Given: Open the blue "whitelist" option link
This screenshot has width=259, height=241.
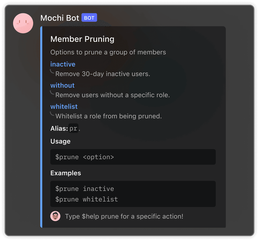Looking at the screenshot, I should pyautogui.click(x=64, y=107).
